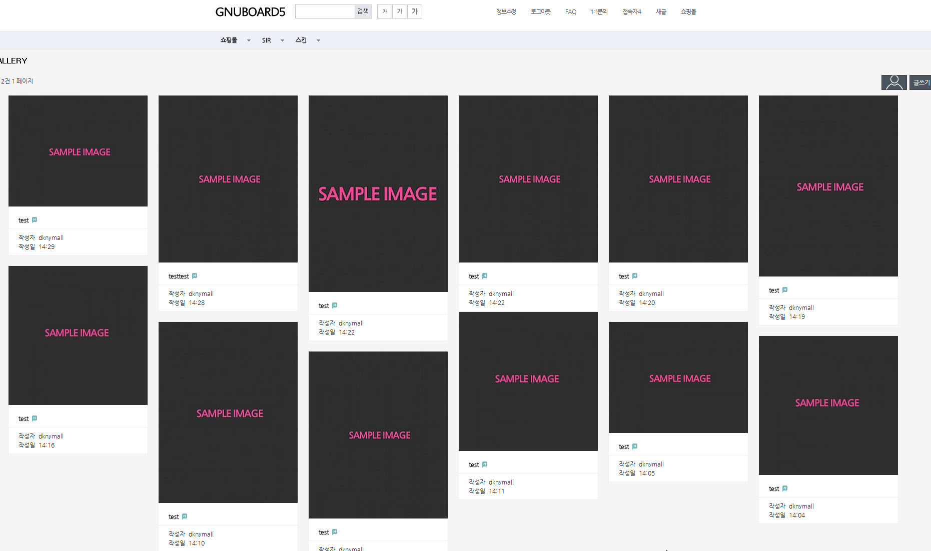Click the user profile admin icon
Viewport: 931px width, 551px height.
(x=893, y=82)
